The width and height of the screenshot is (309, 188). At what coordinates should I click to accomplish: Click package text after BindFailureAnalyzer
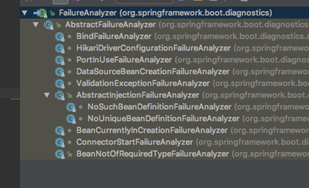pos(231,36)
